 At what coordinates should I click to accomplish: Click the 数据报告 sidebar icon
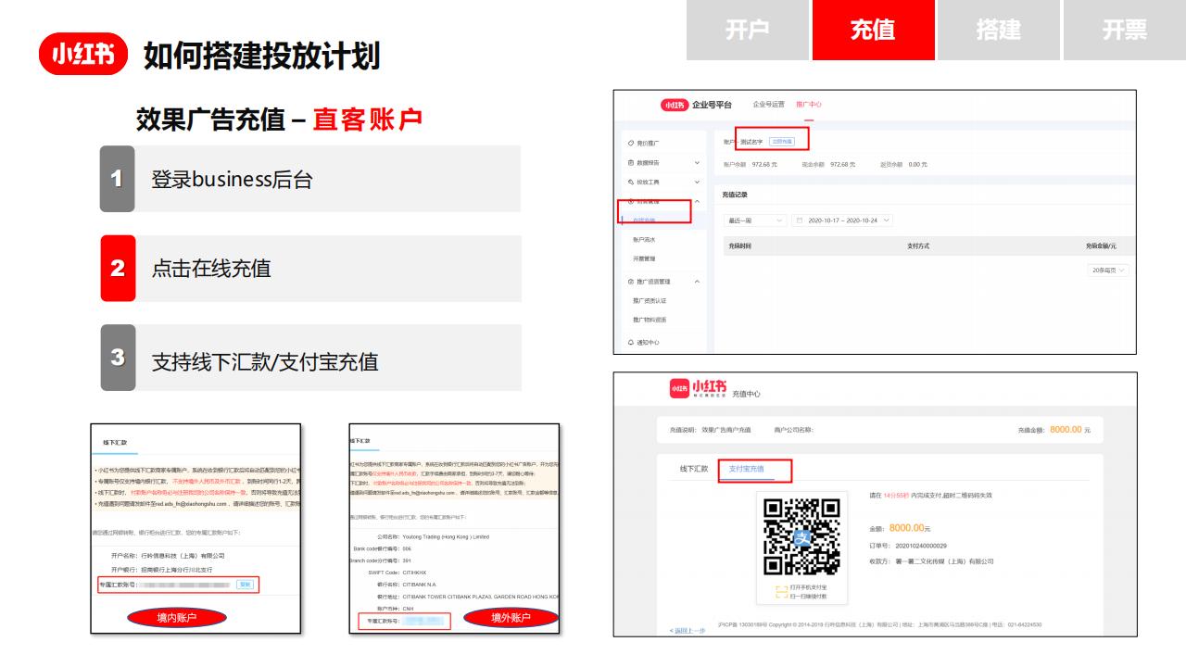(631, 163)
